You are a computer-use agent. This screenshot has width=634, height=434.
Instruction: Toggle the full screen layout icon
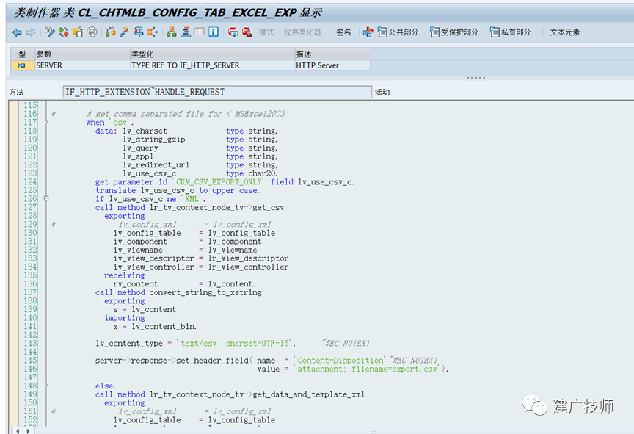[x=200, y=32]
